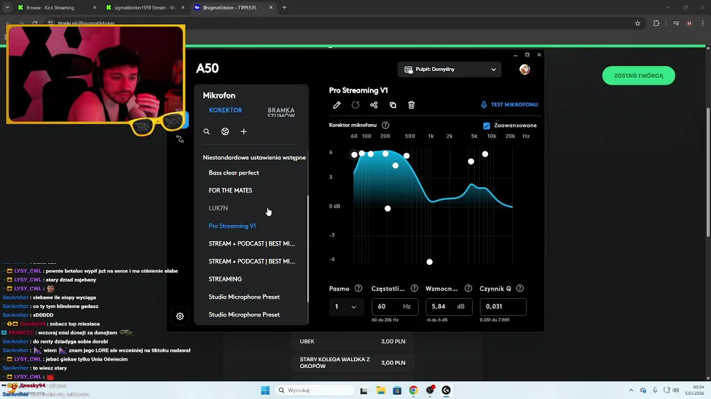
Task: Click the Czynnik Q field showing 0,031
Action: point(503,306)
